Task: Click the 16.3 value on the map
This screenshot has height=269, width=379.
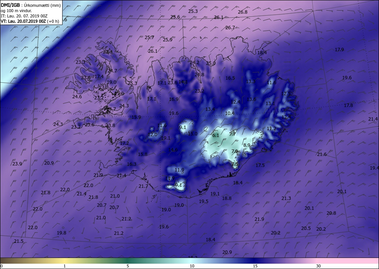Action: (x=132, y=164)
